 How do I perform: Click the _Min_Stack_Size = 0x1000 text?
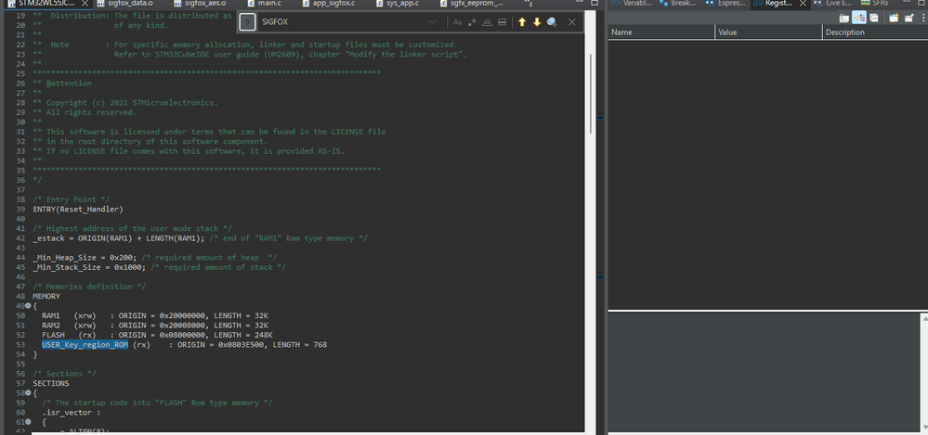point(89,267)
